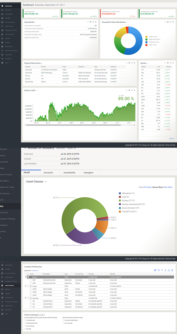
Task: Tick the header select-all checkbox beside Code
Action: click(x=28, y=274)
